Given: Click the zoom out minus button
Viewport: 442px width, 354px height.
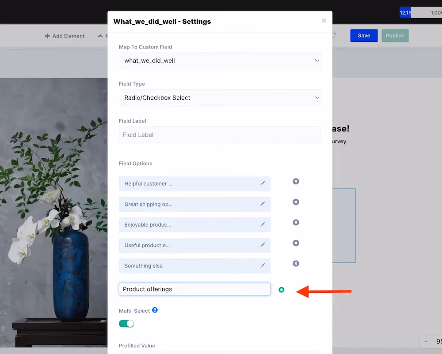Looking at the screenshot, I should (426, 342).
